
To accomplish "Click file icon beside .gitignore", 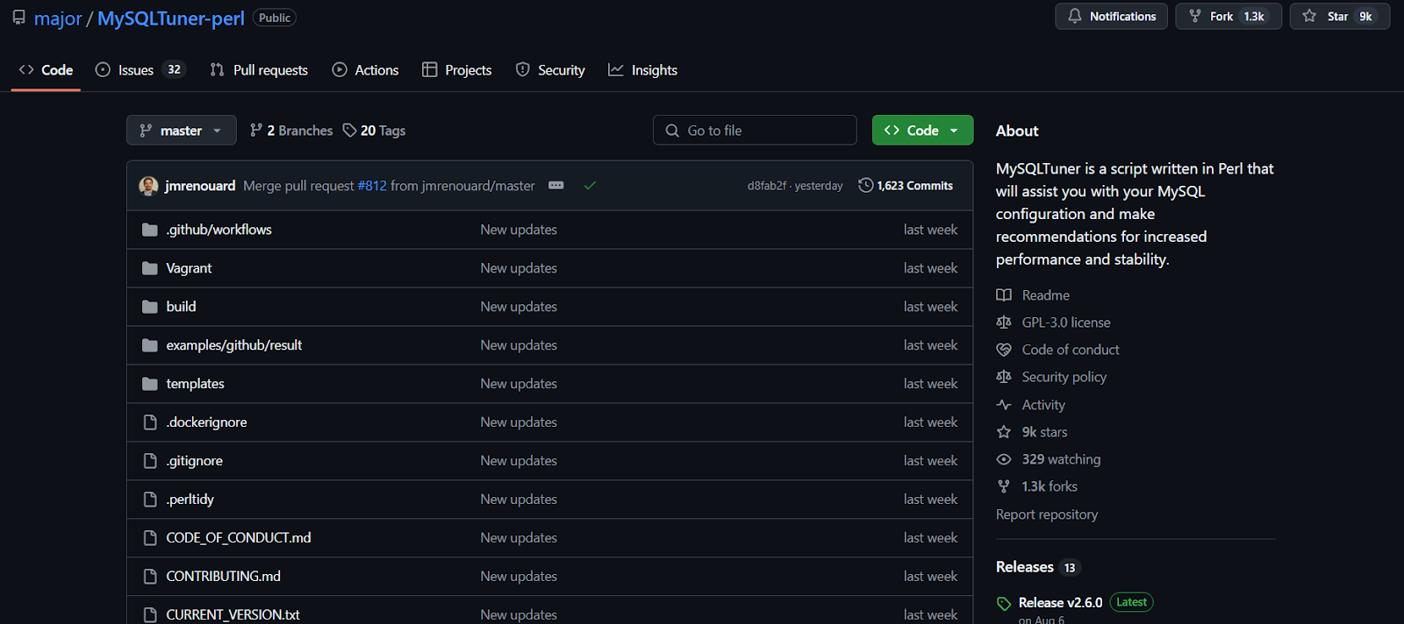I will click(150, 461).
